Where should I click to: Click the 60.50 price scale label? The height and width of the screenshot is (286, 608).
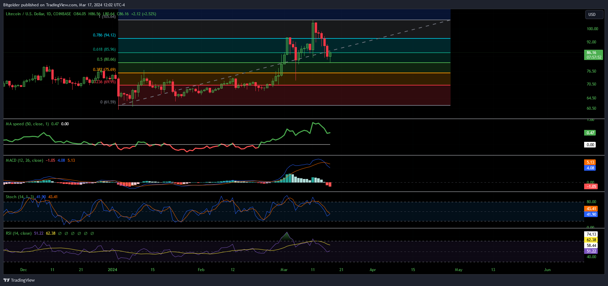click(x=591, y=108)
